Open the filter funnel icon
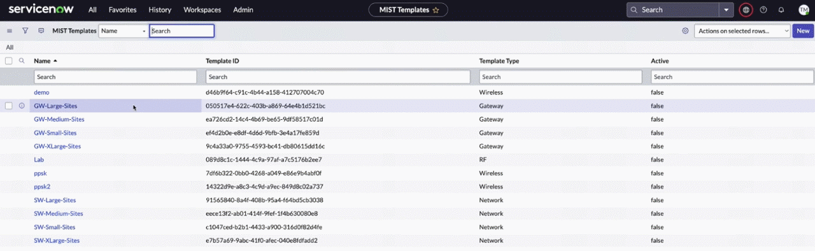This screenshot has width=815, height=251. click(25, 31)
